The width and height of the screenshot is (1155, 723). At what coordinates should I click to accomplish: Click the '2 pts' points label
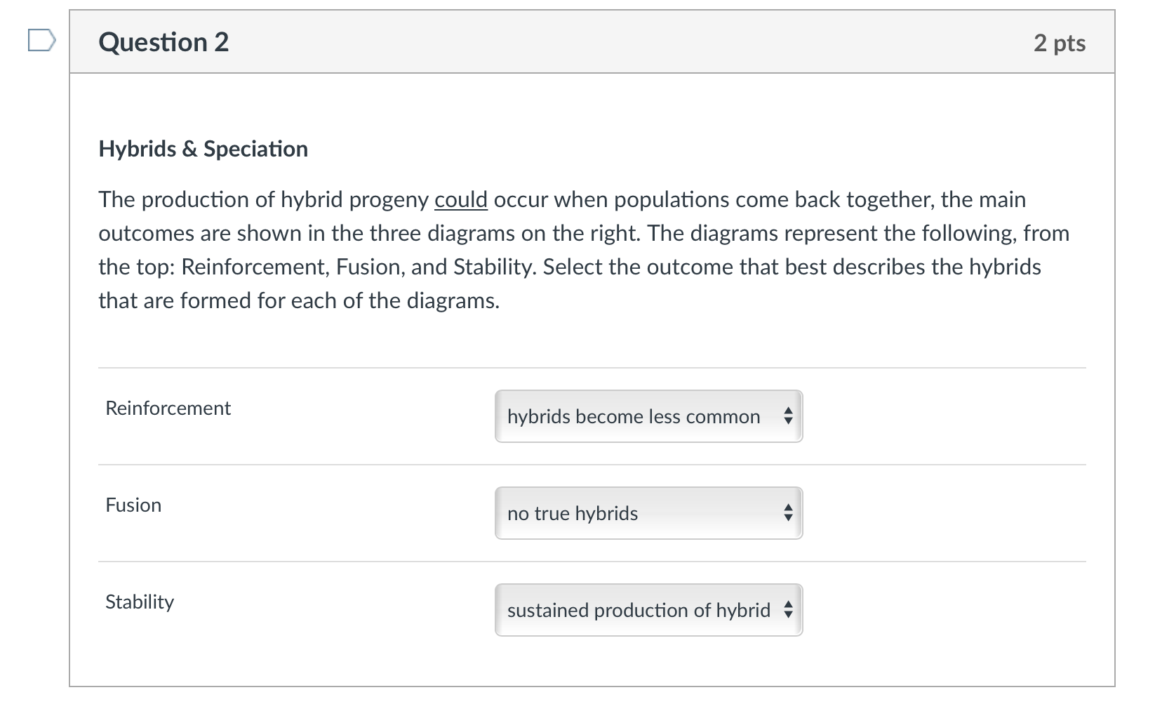pyautogui.click(x=1059, y=43)
